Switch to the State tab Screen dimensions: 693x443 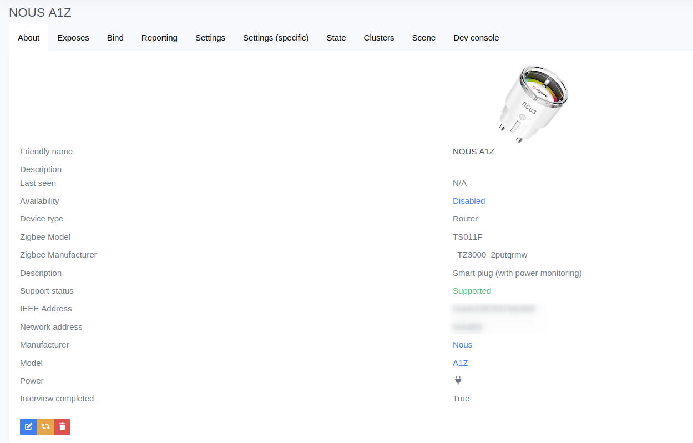336,38
